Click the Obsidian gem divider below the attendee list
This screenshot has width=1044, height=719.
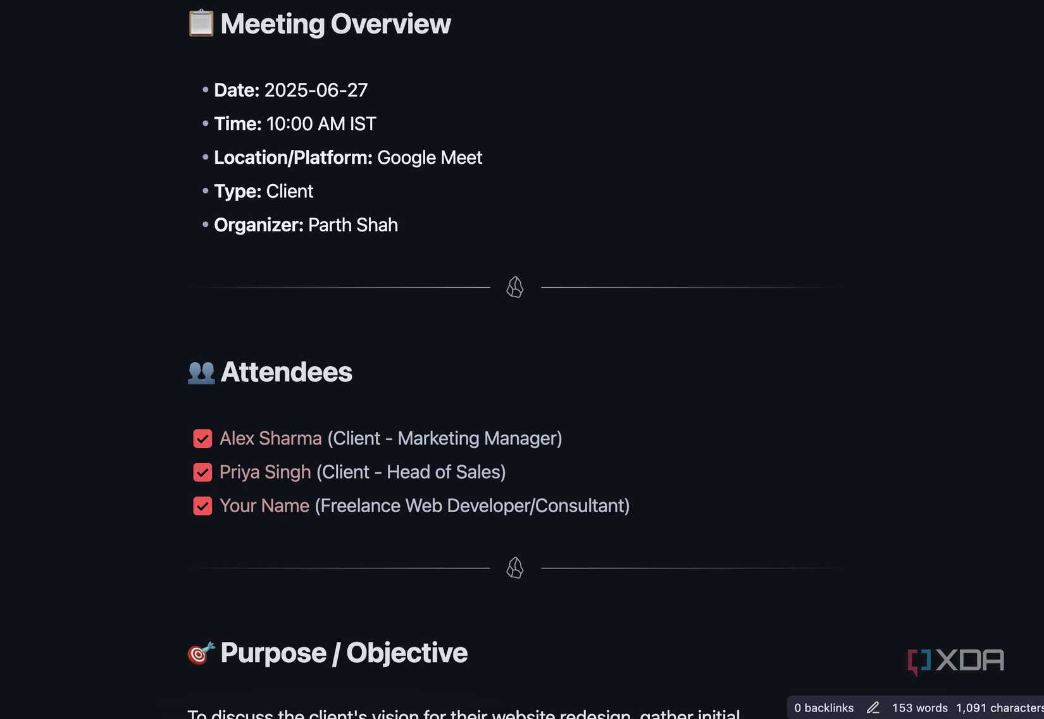pyautogui.click(x=514, y=568)
